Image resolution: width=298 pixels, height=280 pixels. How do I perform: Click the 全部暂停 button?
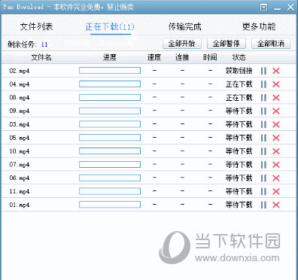[227, 44]
